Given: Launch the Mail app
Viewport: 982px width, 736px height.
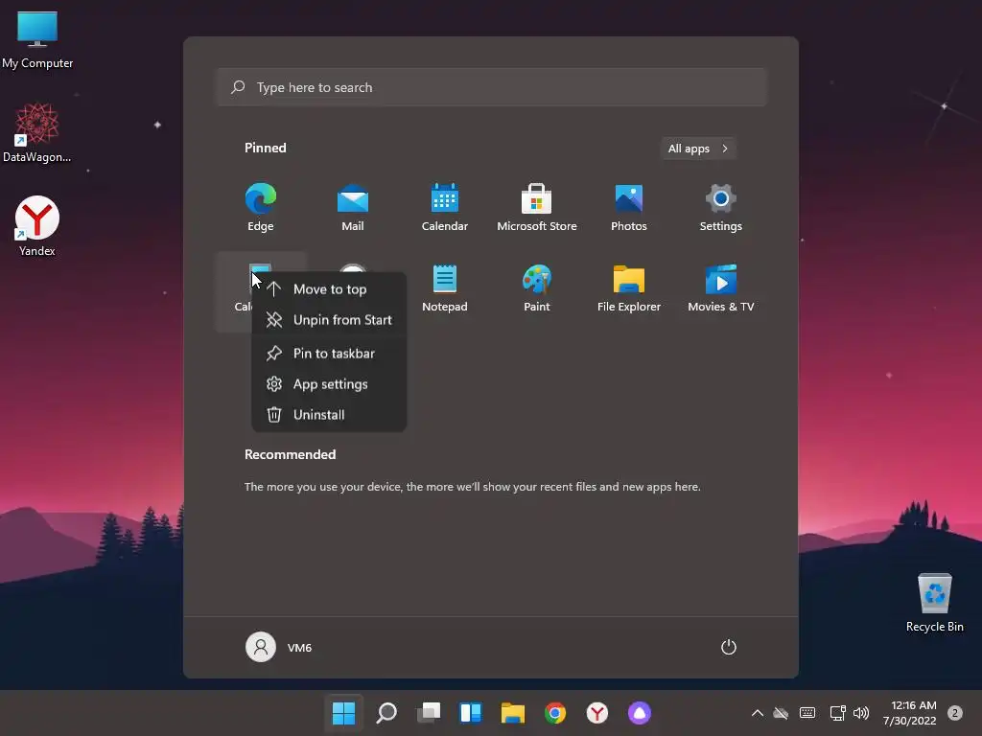Looking at the screenshot, I should tap(353, 207).
